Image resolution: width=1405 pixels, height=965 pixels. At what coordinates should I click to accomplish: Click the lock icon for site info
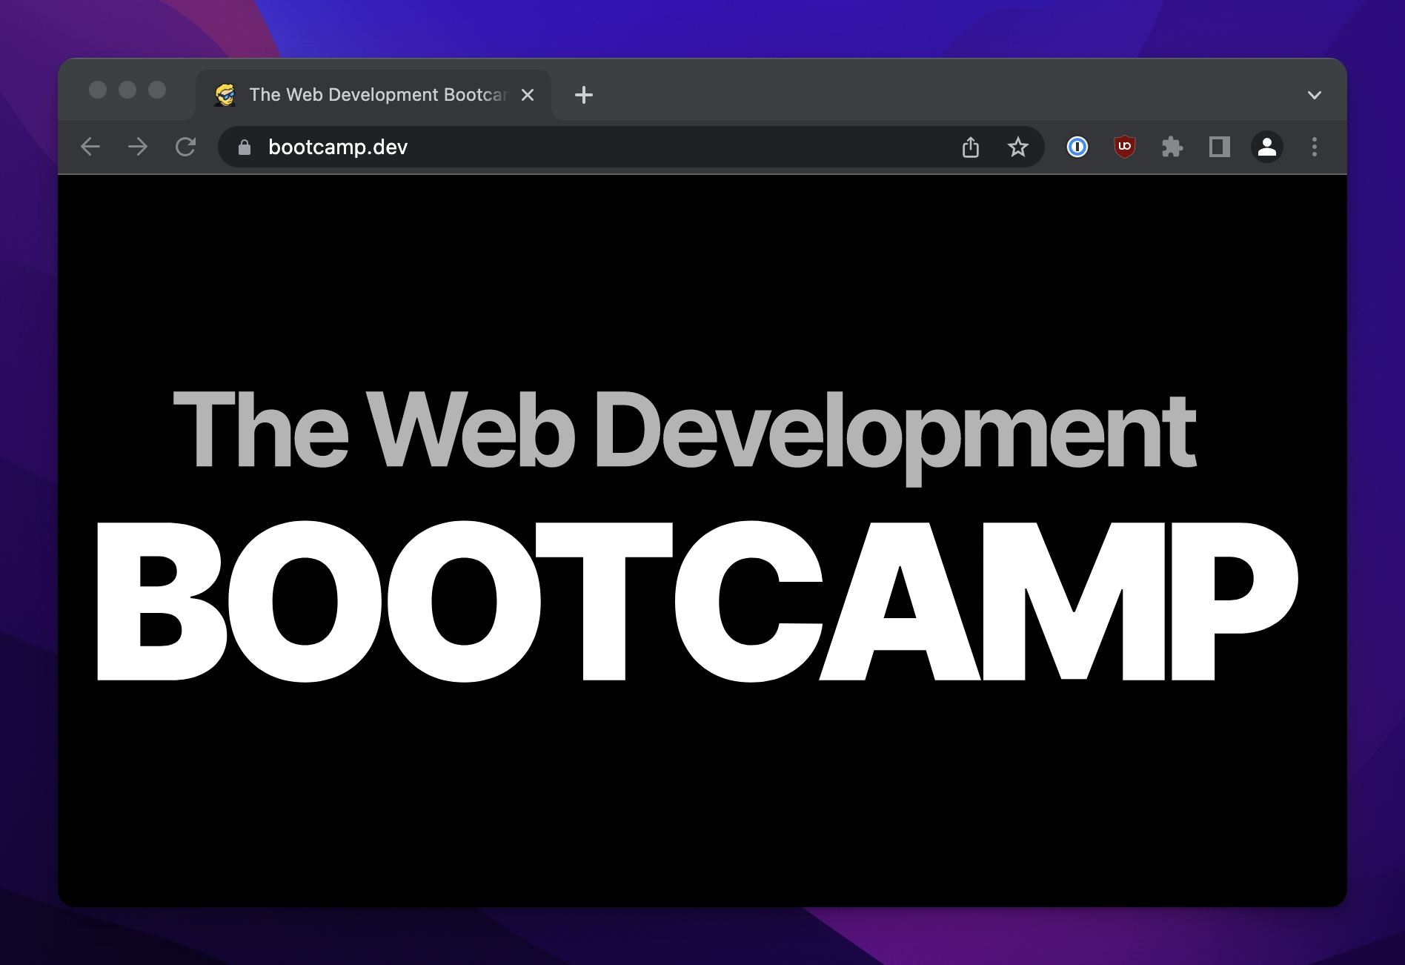245,147
